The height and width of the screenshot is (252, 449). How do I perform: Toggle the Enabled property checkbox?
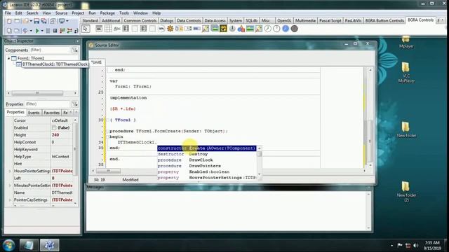tap(54, 127)
